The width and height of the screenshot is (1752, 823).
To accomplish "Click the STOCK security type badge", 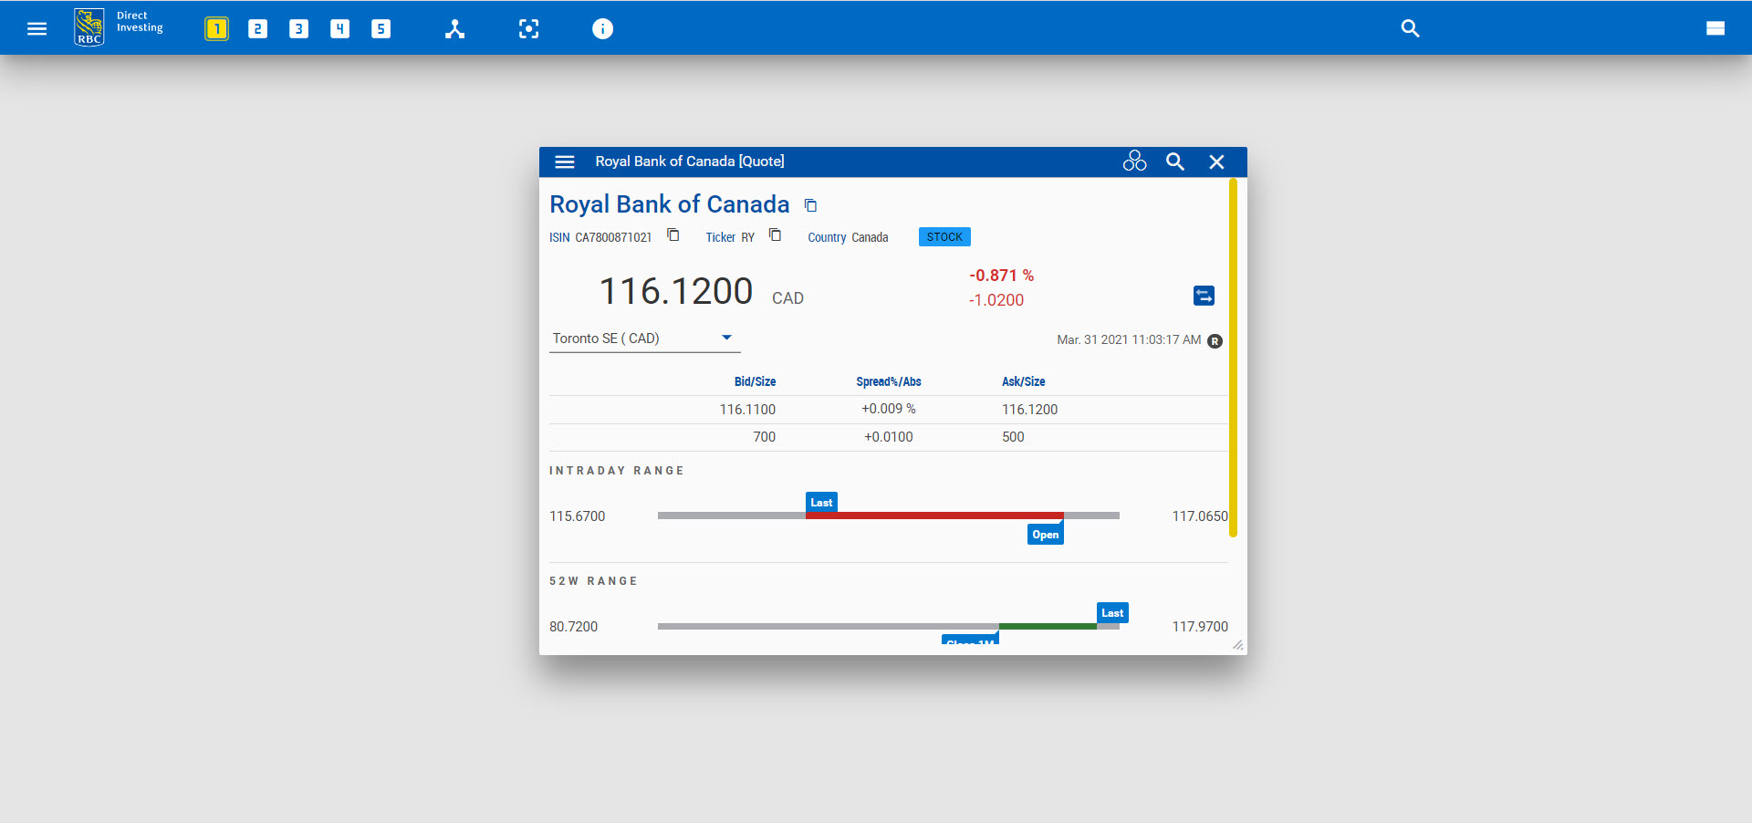I will (x=944, y=236).
